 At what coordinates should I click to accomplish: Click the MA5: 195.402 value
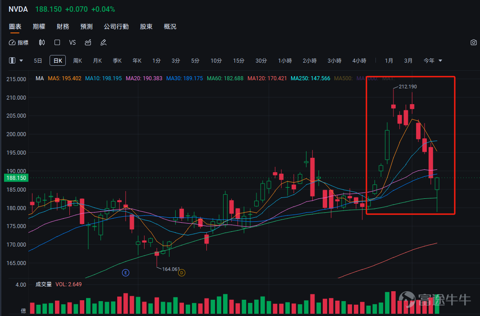pos(64,78)
